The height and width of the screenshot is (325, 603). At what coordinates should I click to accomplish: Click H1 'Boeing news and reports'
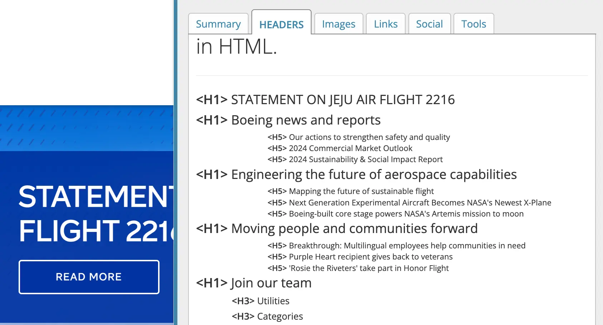click(288, 120)
